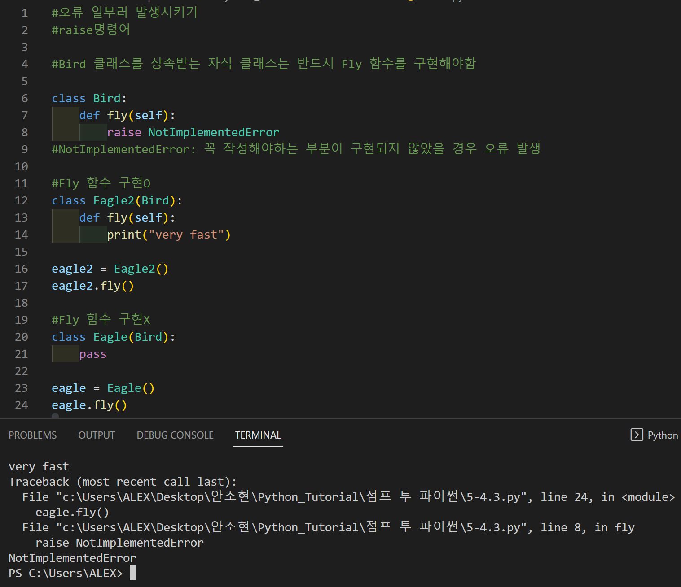Open the OUTPUT panel tab
The height and width of the screenshot is (587, 681).
click(97, 435)
